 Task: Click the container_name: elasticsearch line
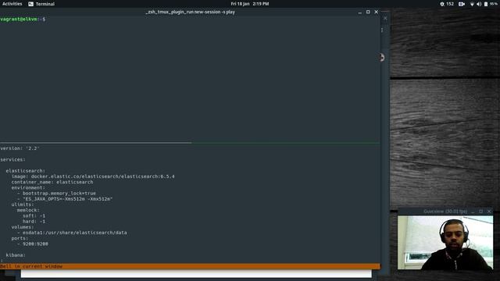52,182
